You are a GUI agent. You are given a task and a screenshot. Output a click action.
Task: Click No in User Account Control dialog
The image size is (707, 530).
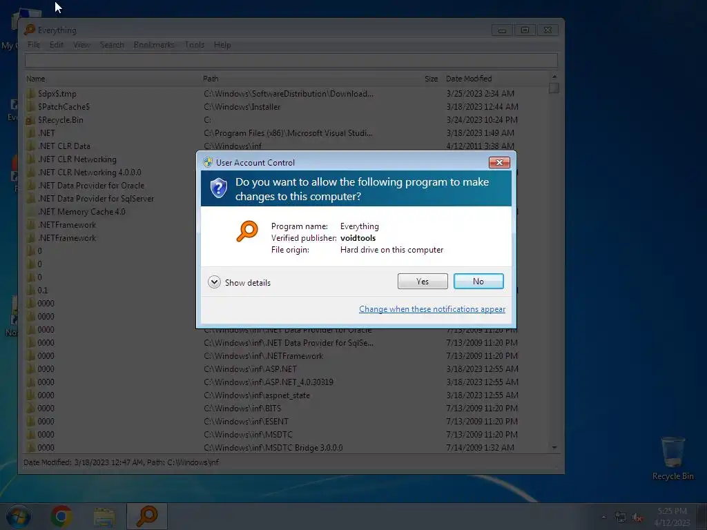point(478,282)
